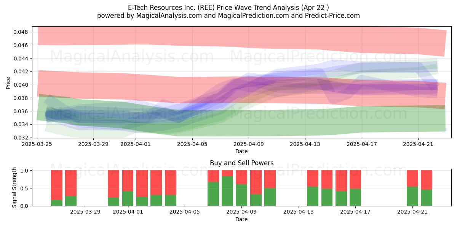The height and width of the screenshot is (228, 457).
Task: Select the red sell segment of the first bar
Action: 57,185
